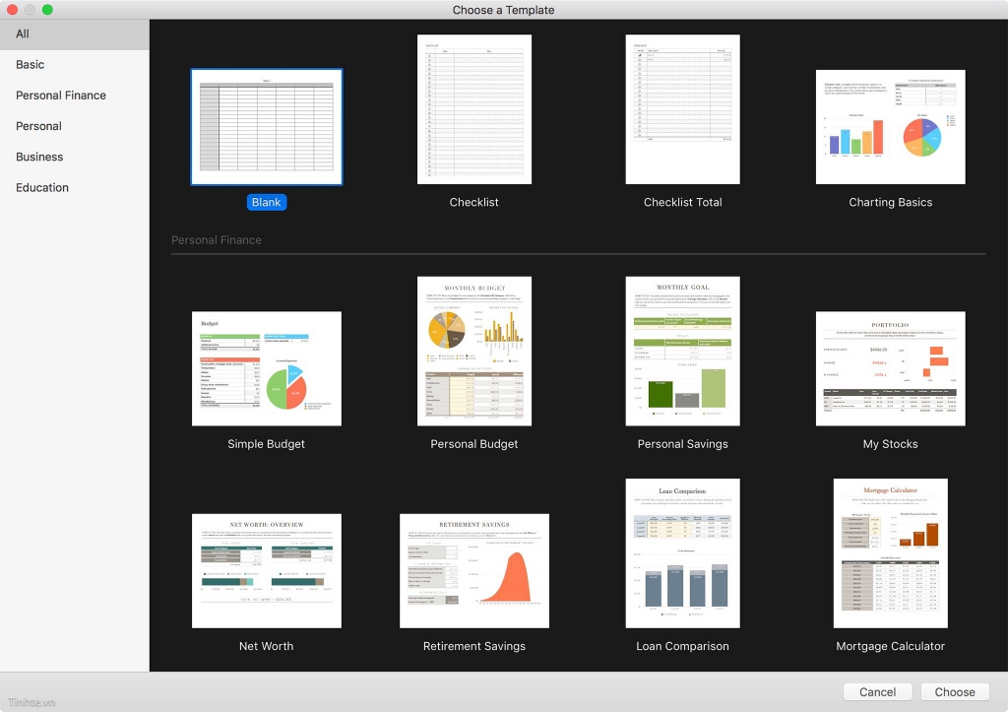This screenshot has width=1008, height=712.
Task: Click the Checklist Total caption
Action: (x=683, y=202)
